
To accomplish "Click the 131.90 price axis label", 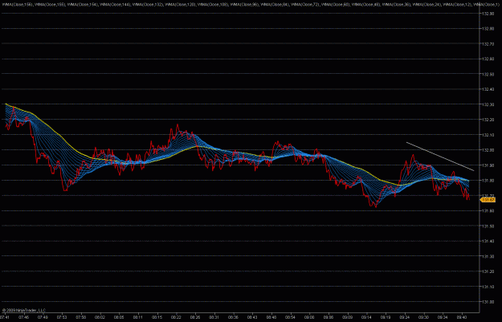I will pyautogui.click(x=488, y=165).
